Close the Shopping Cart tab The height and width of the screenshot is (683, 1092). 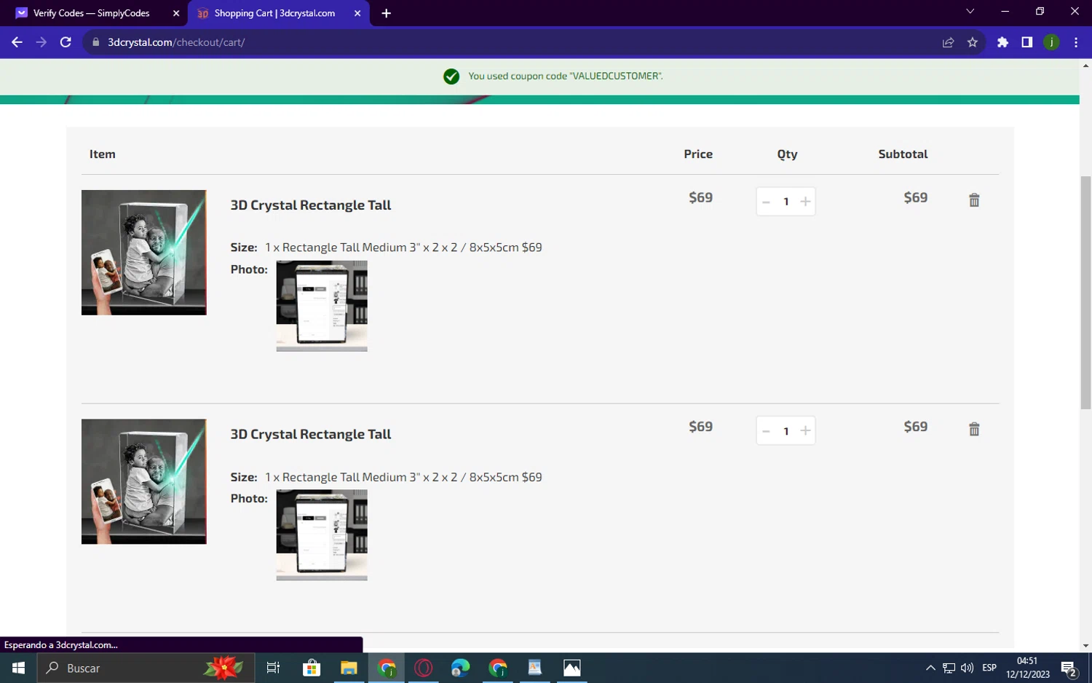[357, 13]
